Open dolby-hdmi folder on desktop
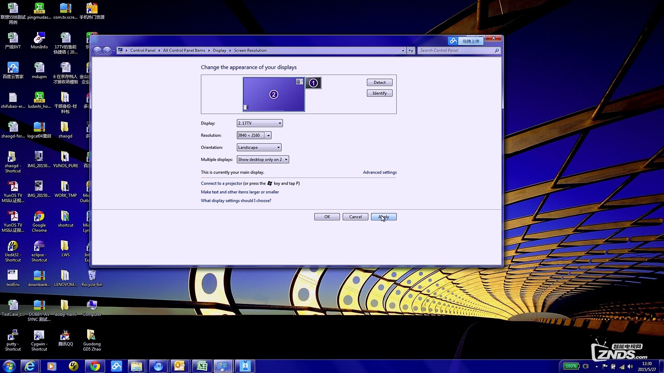The height and width of the screenshot is (373, 664). click(x=65, y=308)
